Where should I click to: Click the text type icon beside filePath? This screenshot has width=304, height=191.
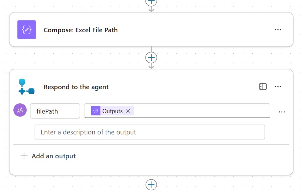pyautogui.click(x=20, y=110)
